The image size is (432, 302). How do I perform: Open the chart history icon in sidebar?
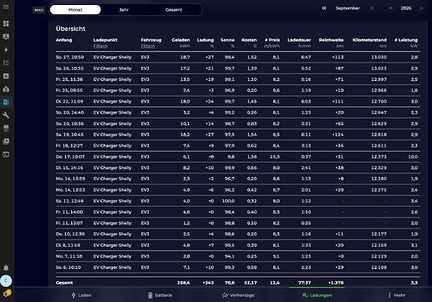coord(6,76)
